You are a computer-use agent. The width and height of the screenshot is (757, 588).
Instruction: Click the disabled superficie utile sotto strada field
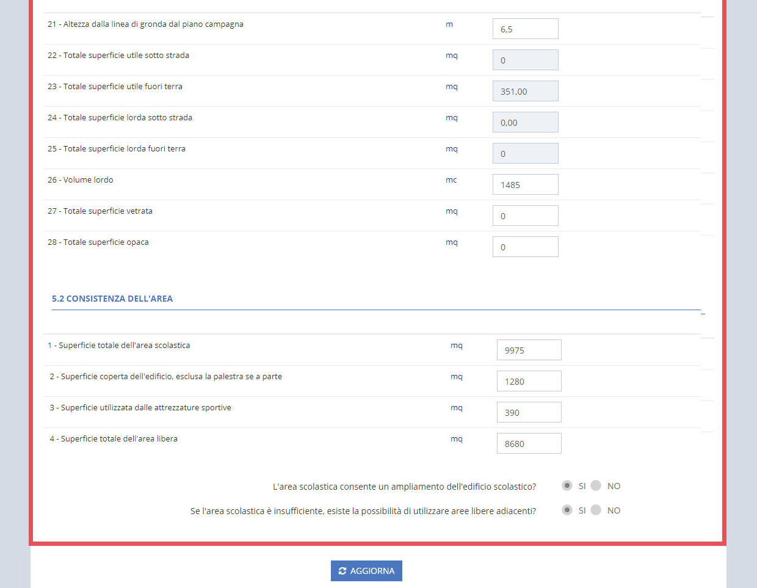[525, 59]
